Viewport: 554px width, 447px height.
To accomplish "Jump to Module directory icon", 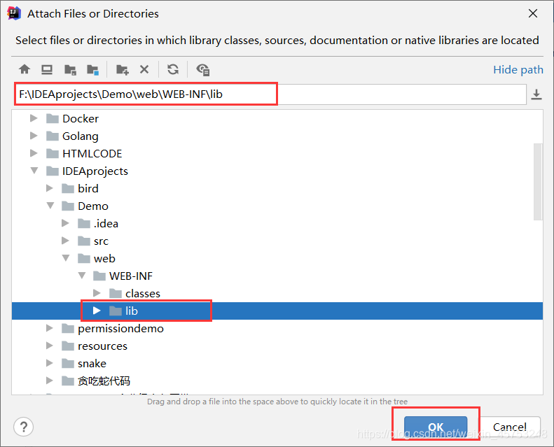I will coord(93,69).
